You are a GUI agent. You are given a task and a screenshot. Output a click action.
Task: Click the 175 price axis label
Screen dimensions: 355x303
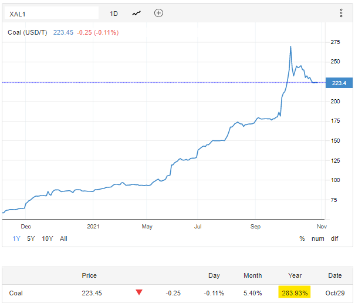tap(335, 121)
